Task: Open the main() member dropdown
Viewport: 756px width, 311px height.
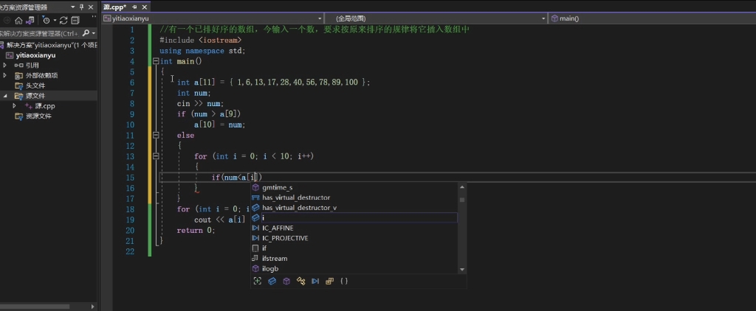Action: [x=653, y=18]
